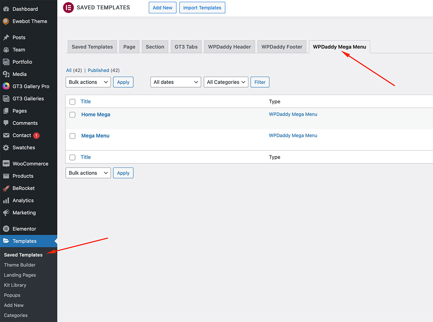The height and width of the screenshot is (322, 433).
Task: Tick the Mega Menu row checkbox
Action: tap(72, 136)
